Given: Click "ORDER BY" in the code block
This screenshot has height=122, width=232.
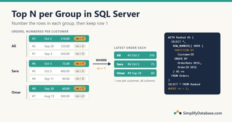Looking at the screenshot, I should pyautogui.click(x=181, y=59).
